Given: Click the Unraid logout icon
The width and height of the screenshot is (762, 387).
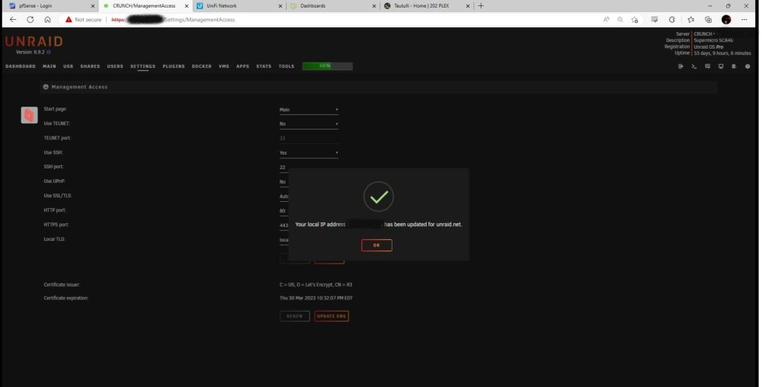Looking at the screenshot, I should tap(680, 66).
